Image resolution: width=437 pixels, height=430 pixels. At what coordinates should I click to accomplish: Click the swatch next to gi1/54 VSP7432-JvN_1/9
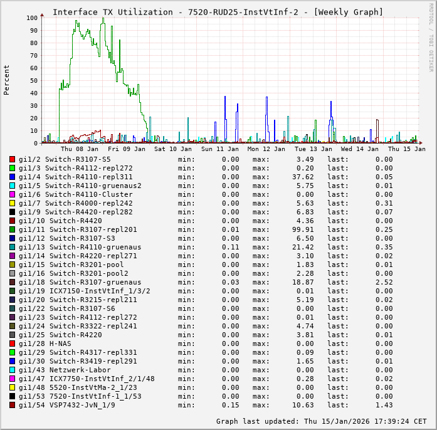pyautogui.click(x=13, y=405)
